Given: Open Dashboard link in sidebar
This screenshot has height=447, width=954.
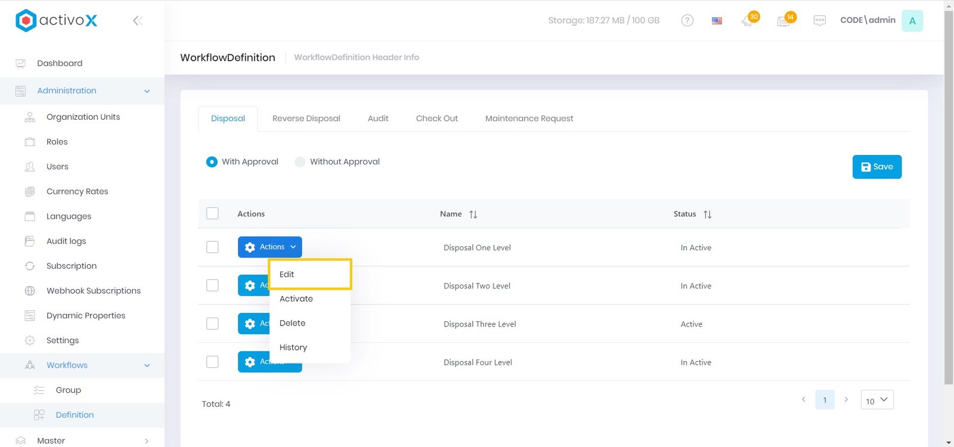Looking at the screenshot, I should tap(60, 63).
